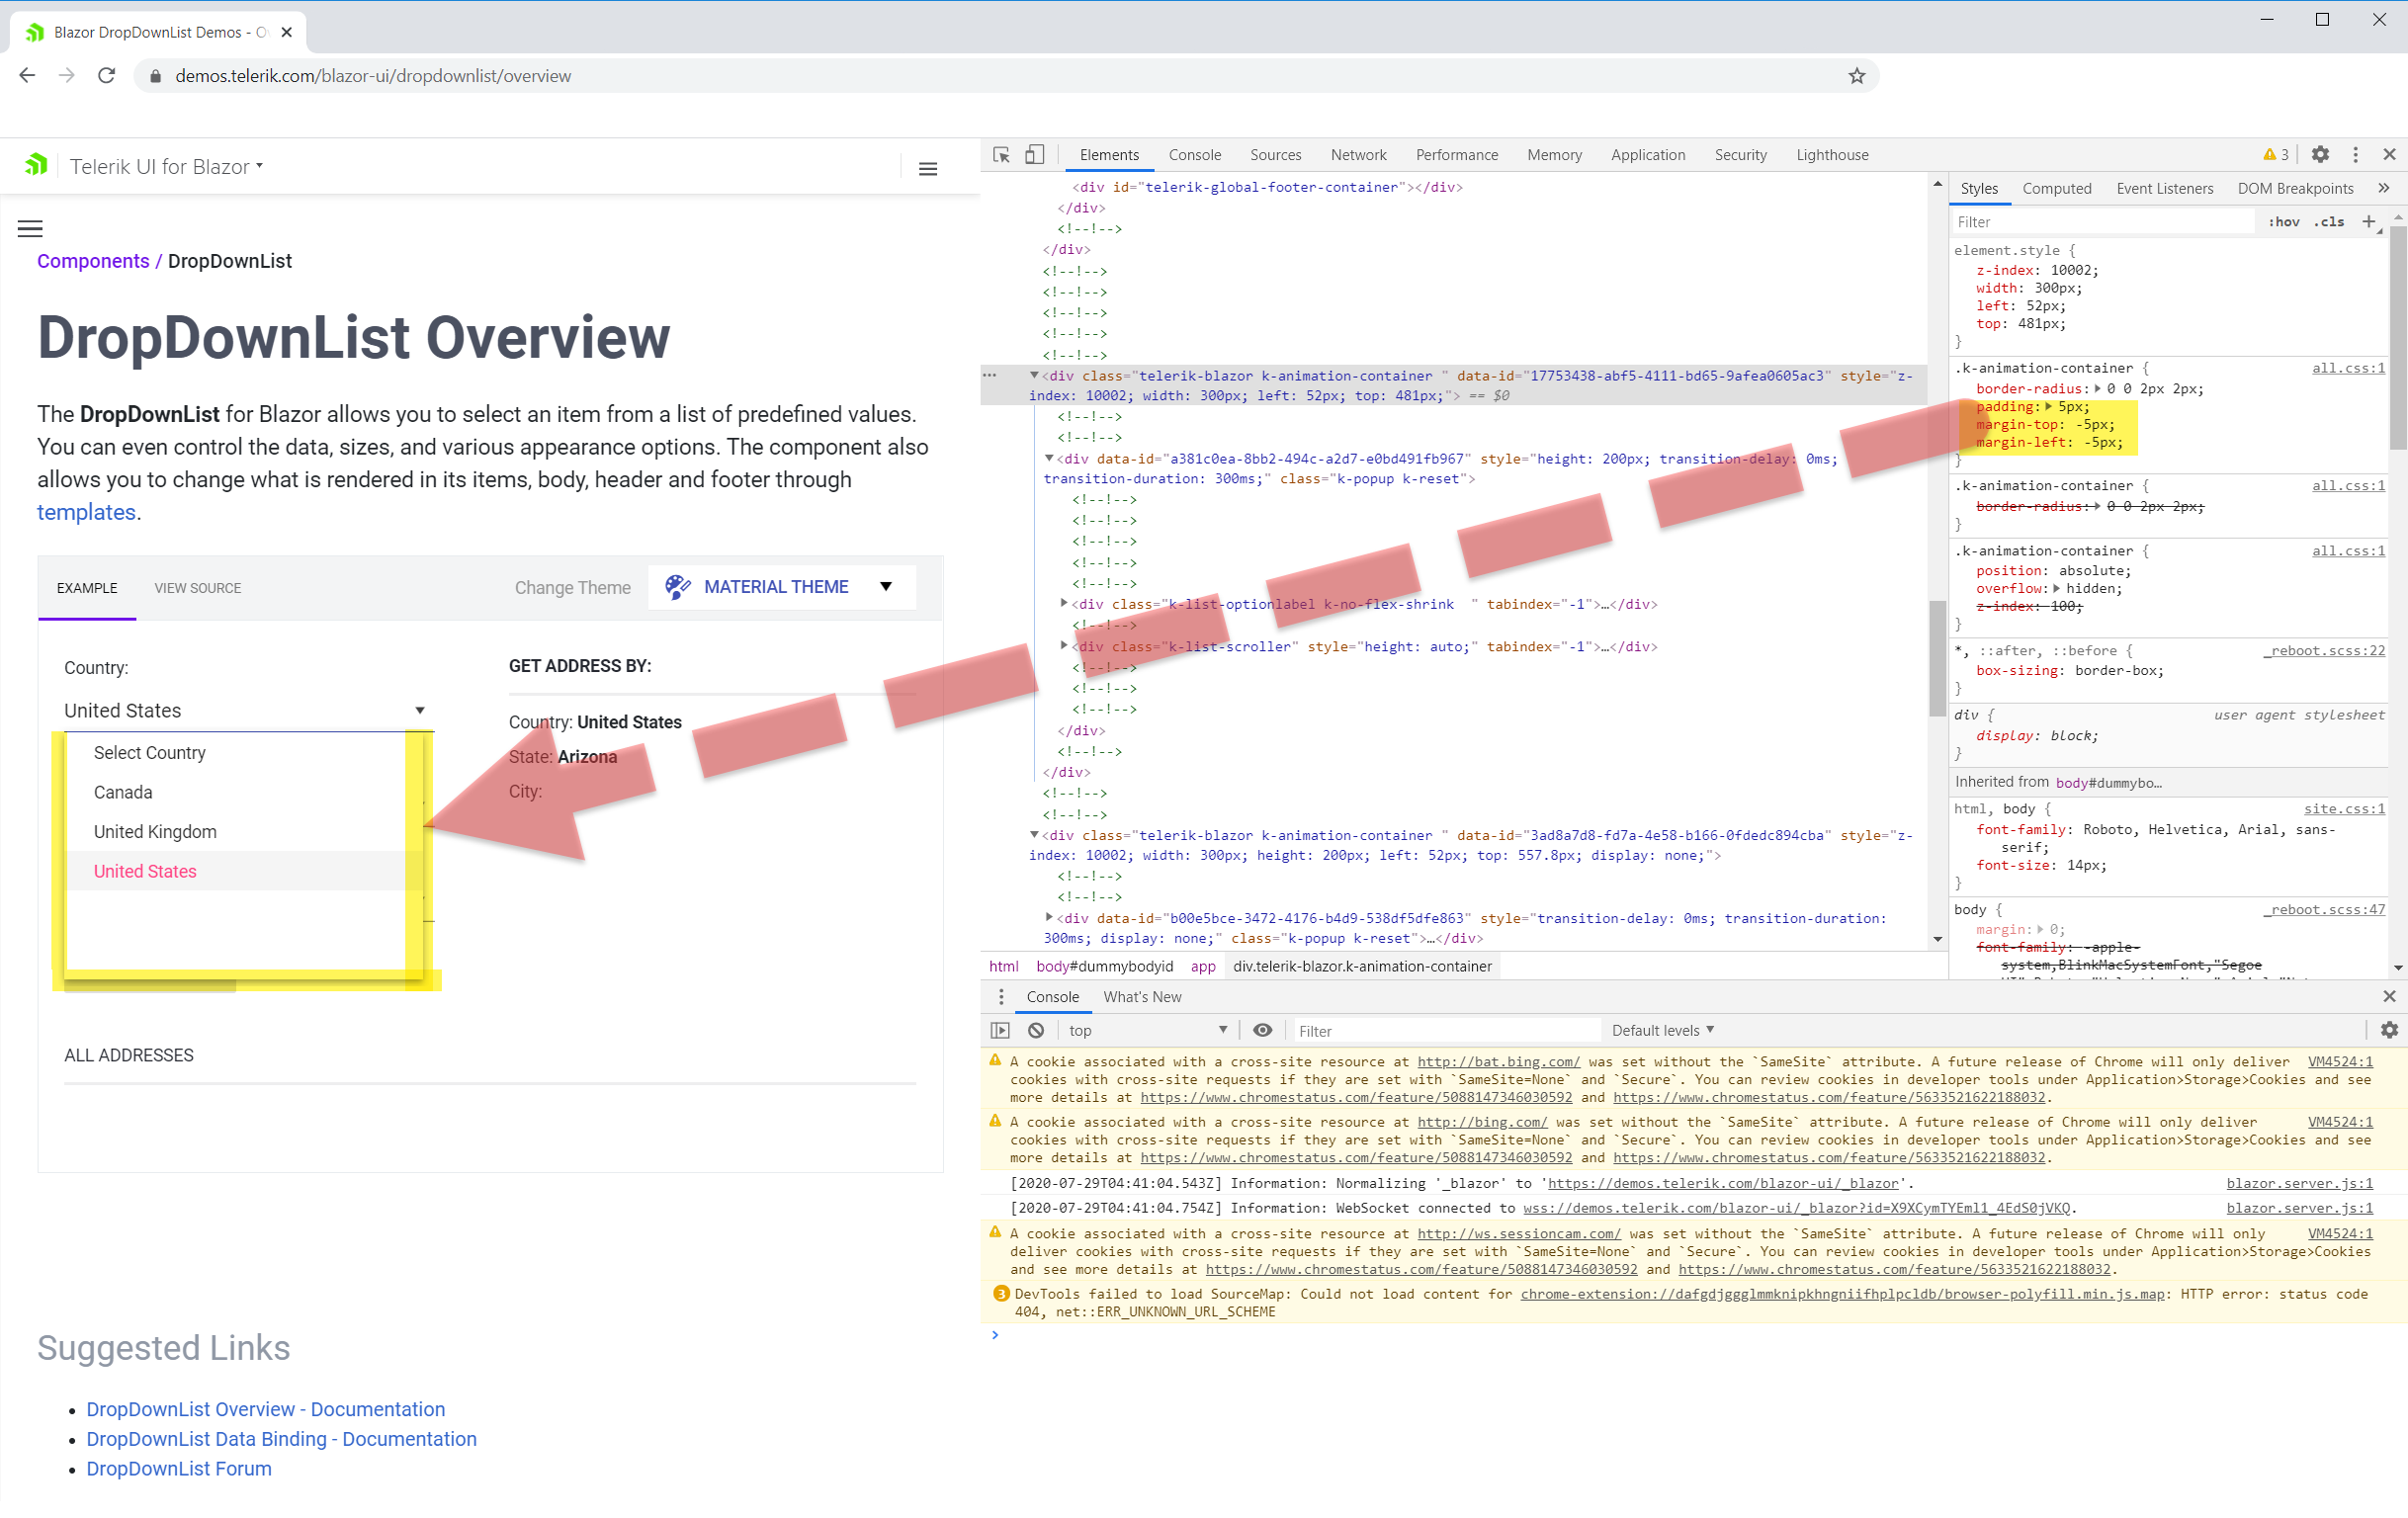Open DevTools settings gear
Viewport: 2408px width, 1518px height.
(2320, 155)
